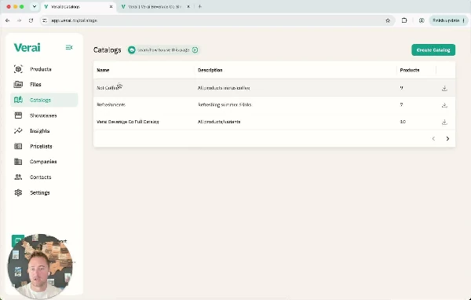The image size is (471, 300).
Task: Download the Not Coffee catalog
Action: (x=444, y=88)
